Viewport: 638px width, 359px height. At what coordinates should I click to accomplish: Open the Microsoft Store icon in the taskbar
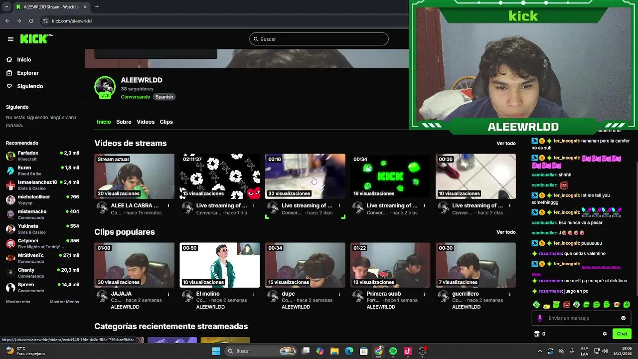(x=364, y=351)
